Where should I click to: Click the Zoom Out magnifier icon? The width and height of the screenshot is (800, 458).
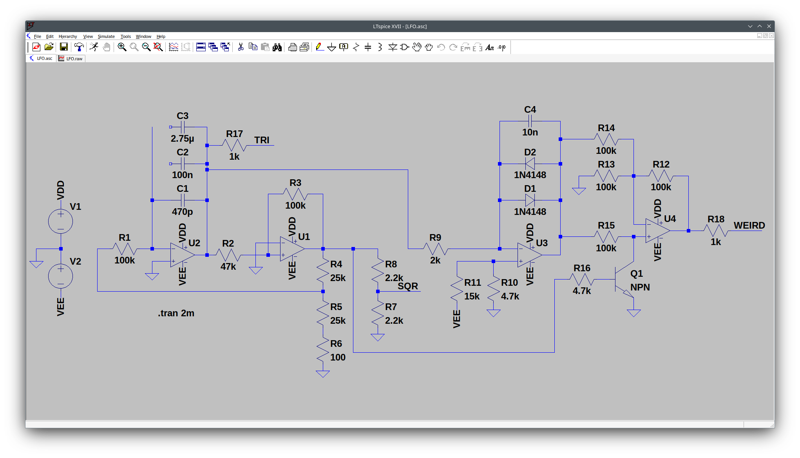coord(146,47)
